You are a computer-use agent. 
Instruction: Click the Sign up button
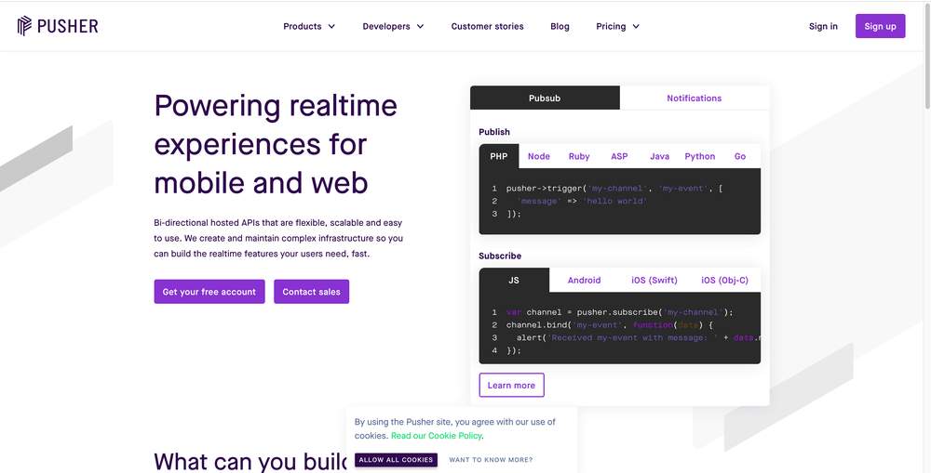pos(880,26)
